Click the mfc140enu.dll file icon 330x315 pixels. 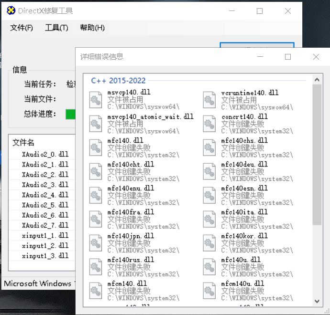(x=96, y=195)
